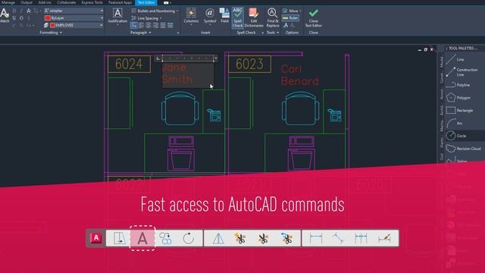The width and height of the screenshot is (485, 273).
Task: Open the More options dropdown
Action: click(291, 11)
